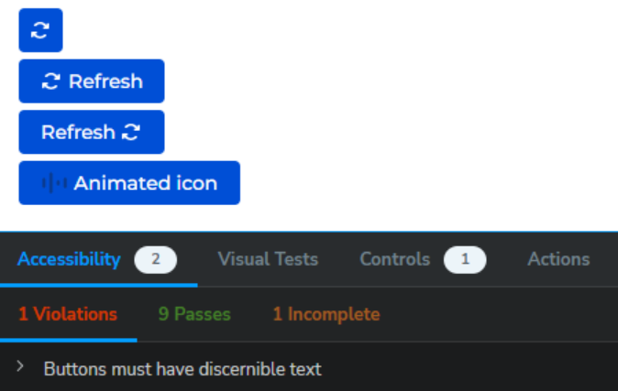Switch to the Actions tab
618x391 pixels.
(x=558, y=259)
